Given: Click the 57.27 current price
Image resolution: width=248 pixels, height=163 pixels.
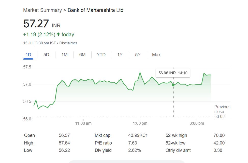Looking at the screenshot, I should point(36,24).
